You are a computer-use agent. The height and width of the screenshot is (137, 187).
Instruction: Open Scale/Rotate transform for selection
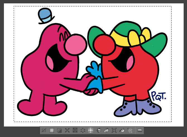point(114,130)
